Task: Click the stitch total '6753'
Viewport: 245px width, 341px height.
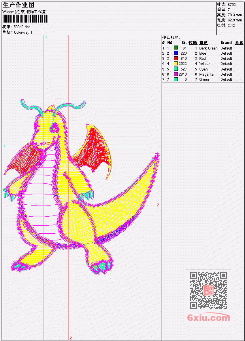Action: (232, 4)
